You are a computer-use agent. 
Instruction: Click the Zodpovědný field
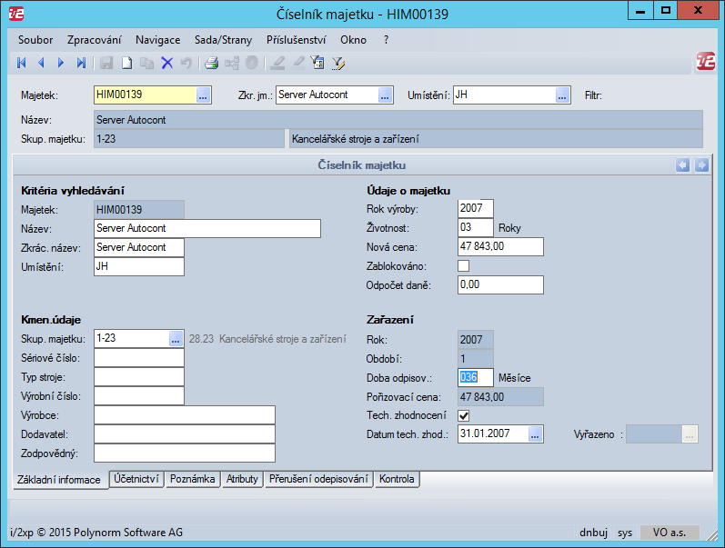pos(185,453)
